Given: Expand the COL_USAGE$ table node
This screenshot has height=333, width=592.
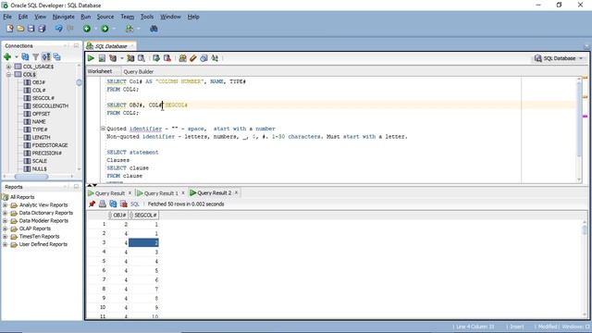Looking at the screenshot, I should click(x=8, y=67).
